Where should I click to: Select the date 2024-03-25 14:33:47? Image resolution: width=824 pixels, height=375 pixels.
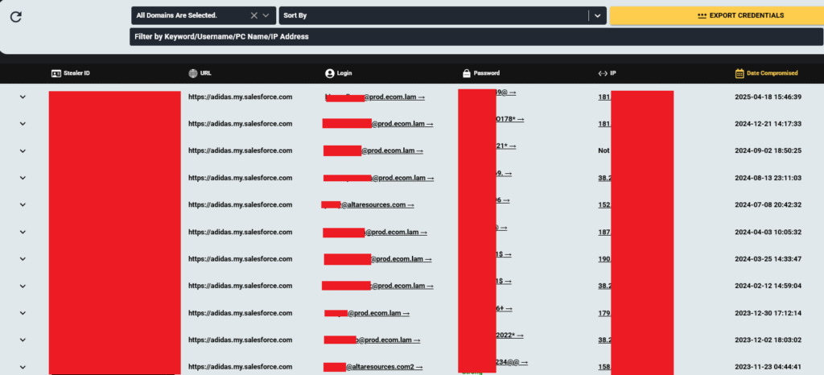[x=768, y=259]
